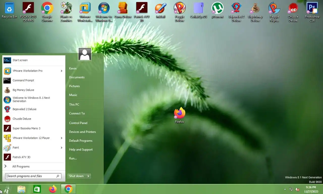
Task: Click the Search programs and files box
Action: pyautogui.click(x=33, y=176)
